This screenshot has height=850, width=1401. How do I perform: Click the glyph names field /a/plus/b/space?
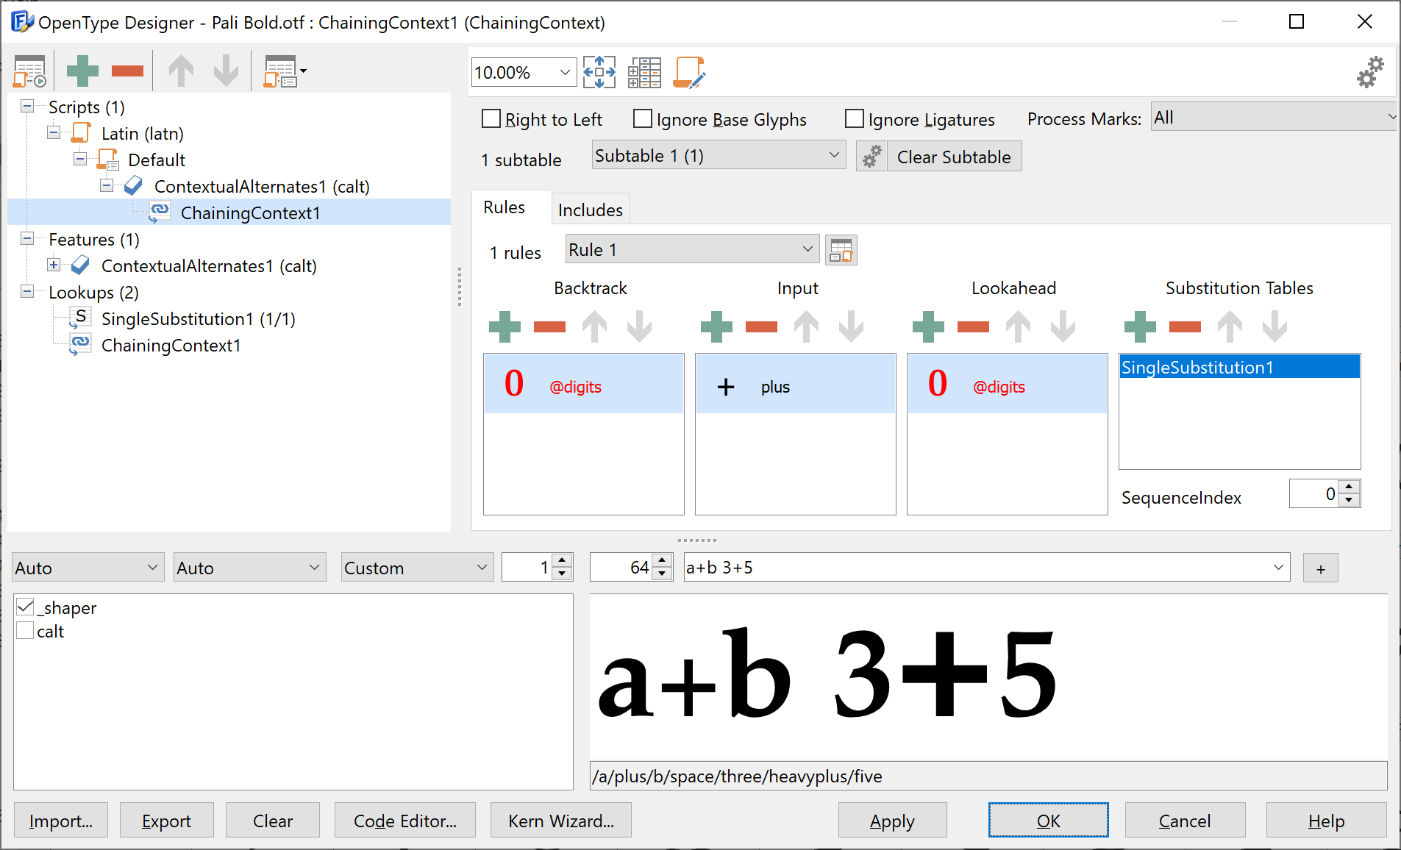pyautogui.click(x=988, y=776)
